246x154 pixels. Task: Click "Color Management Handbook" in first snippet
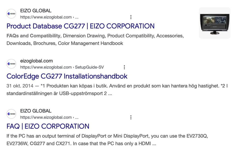click(90, 43)
